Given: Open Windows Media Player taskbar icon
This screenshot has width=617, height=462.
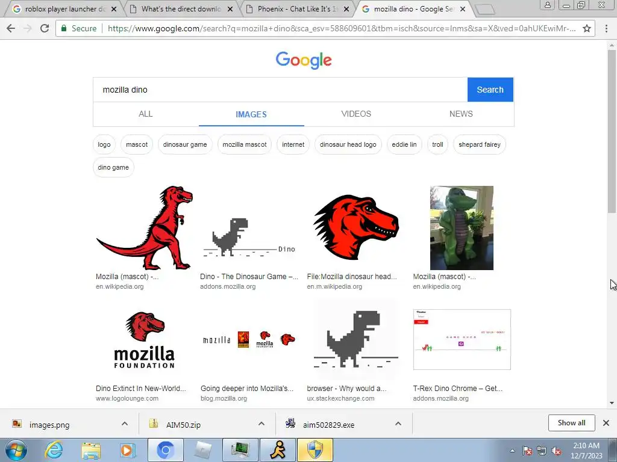Looking at the screenshot, I should pyautogui.click(x=127, y=450).
